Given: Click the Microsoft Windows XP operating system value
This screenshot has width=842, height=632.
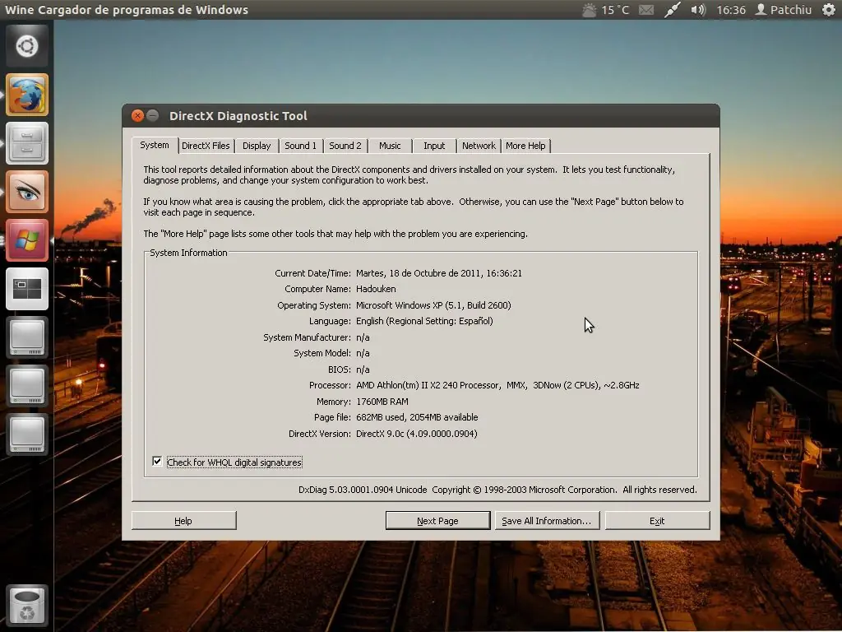Looking at the screenshot, I should (x=433, y=305).
